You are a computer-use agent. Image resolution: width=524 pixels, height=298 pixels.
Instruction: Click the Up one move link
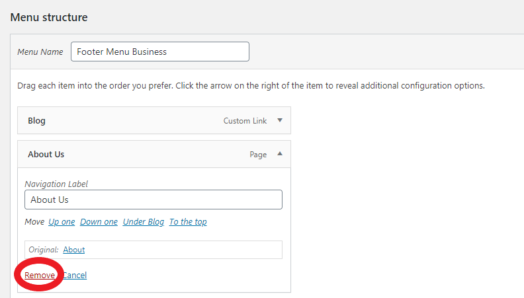point(62,222)
